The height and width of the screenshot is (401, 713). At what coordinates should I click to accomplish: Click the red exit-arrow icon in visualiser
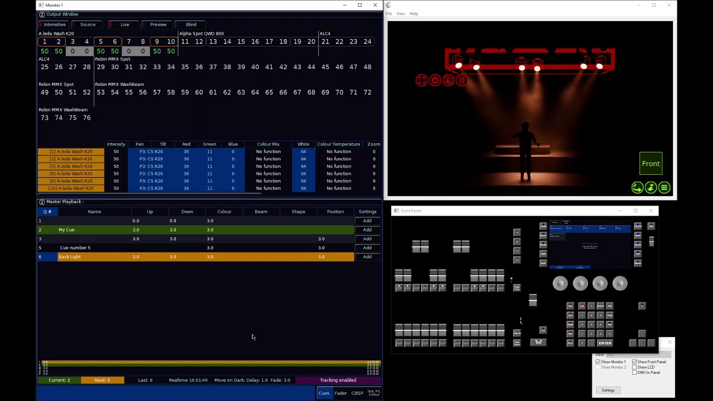[448, 80]
